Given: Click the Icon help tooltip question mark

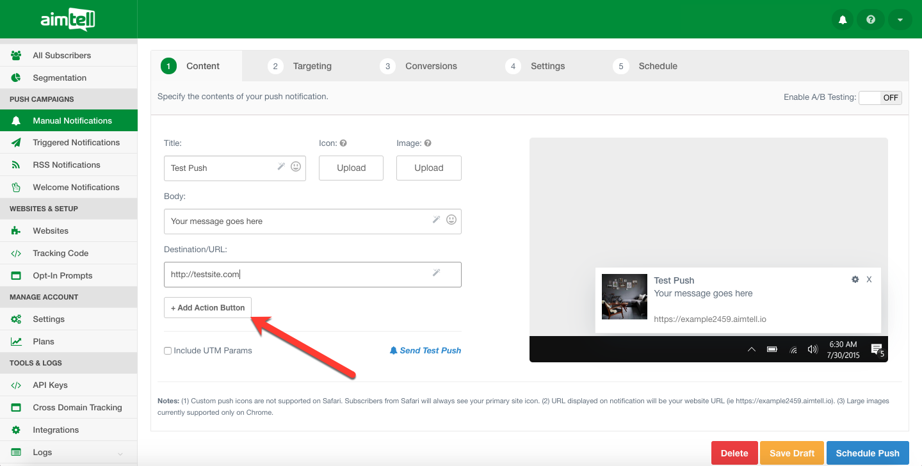Looking at the screenshot, I should click(343, 143).
